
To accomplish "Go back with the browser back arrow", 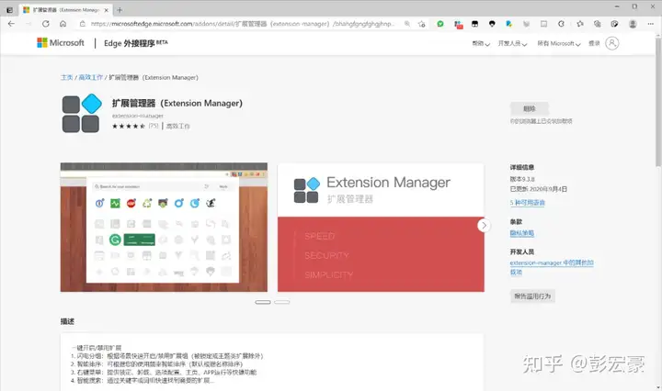I will [x=11, y=24].
